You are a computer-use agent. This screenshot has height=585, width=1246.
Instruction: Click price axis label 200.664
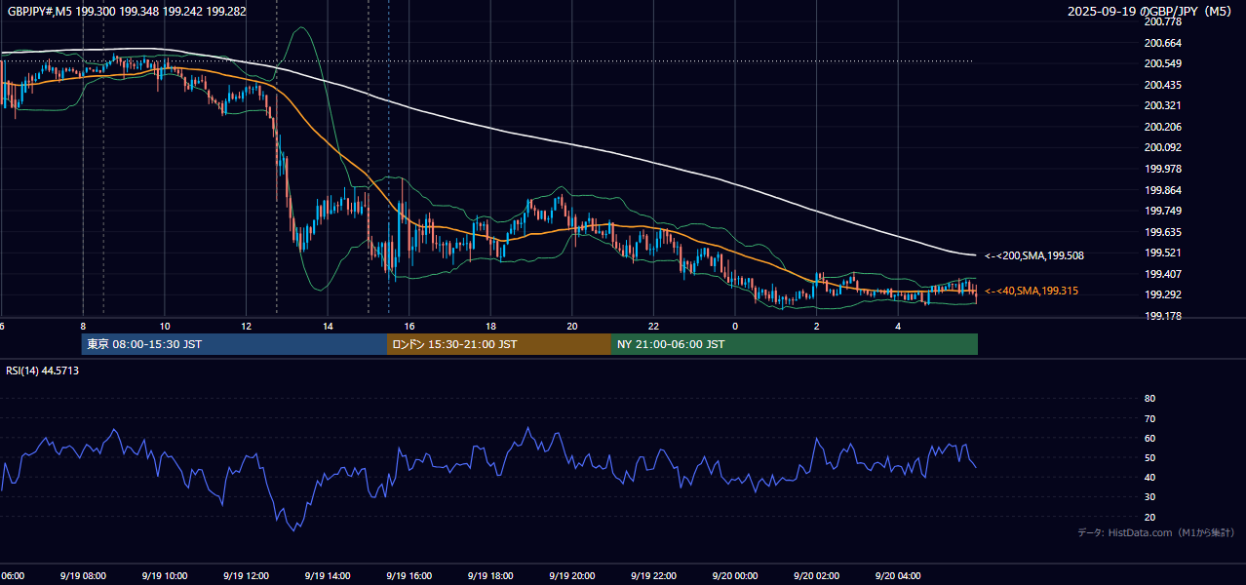coord(1162,43)
